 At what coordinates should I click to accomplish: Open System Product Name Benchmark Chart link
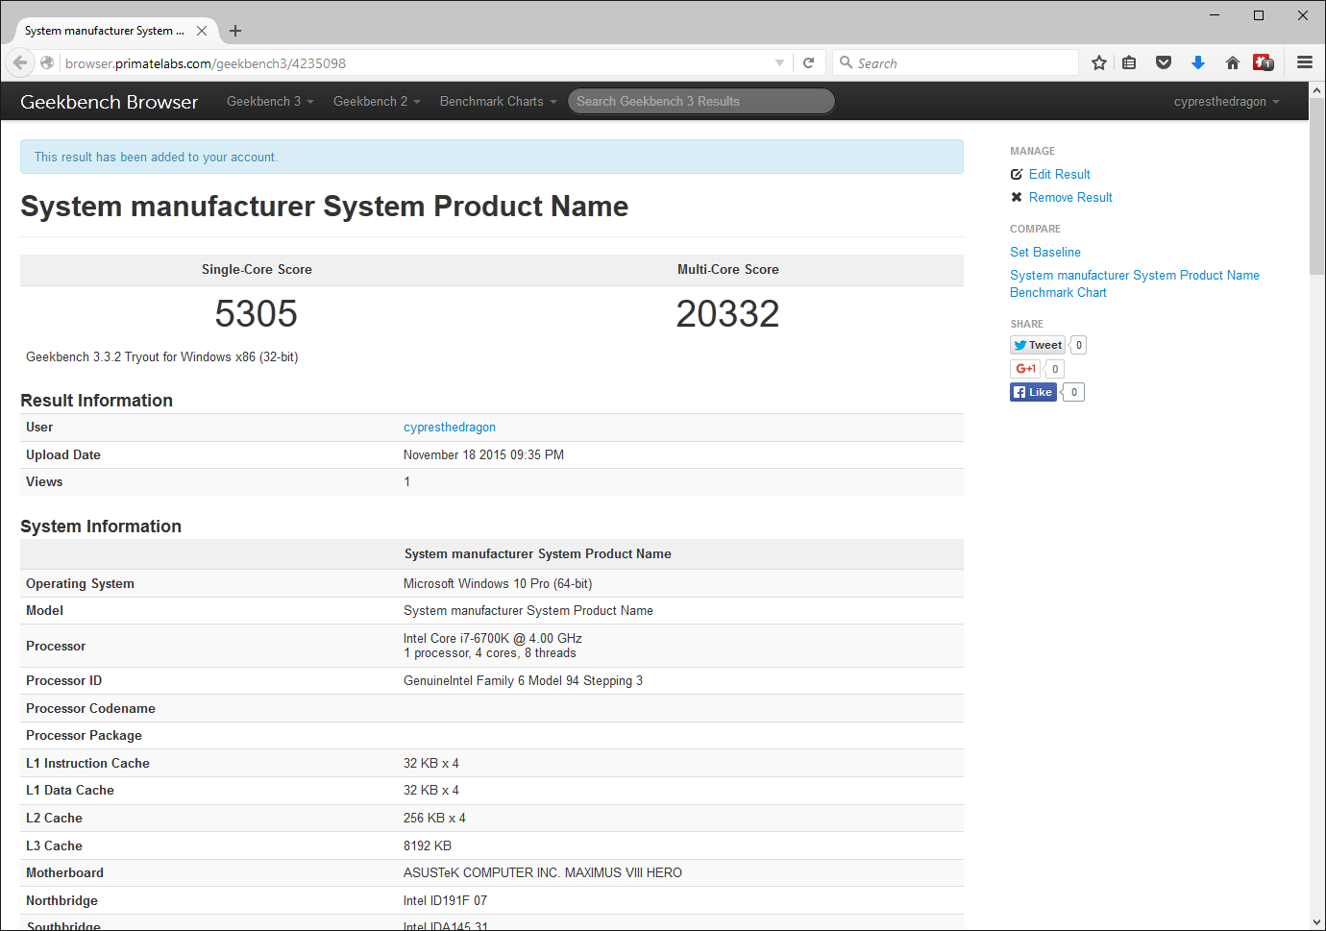[1134, 283]
